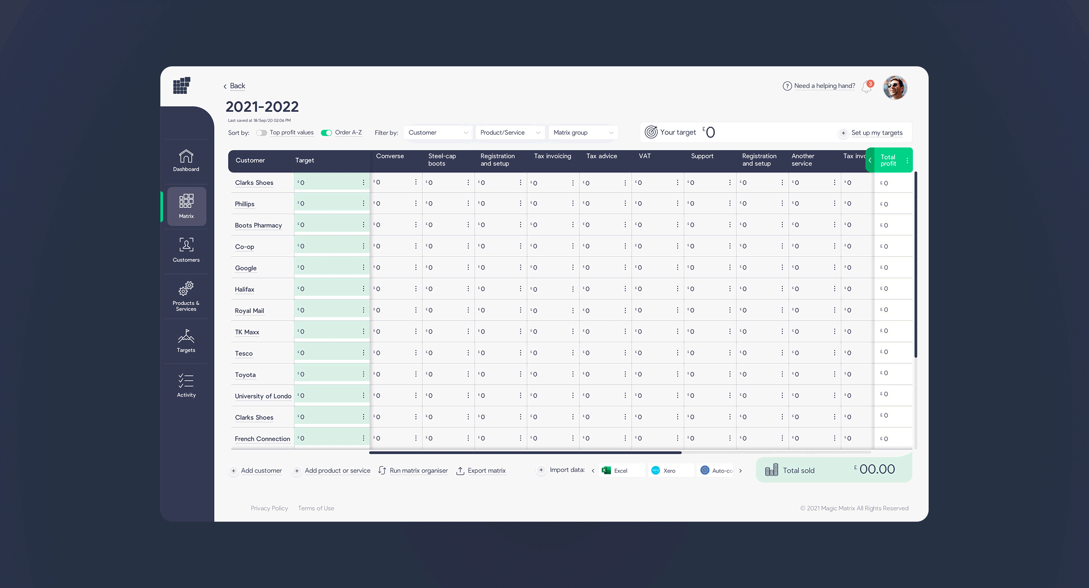Click Set up my targets
1089x588 pixels.
click(x=876, y=133)
